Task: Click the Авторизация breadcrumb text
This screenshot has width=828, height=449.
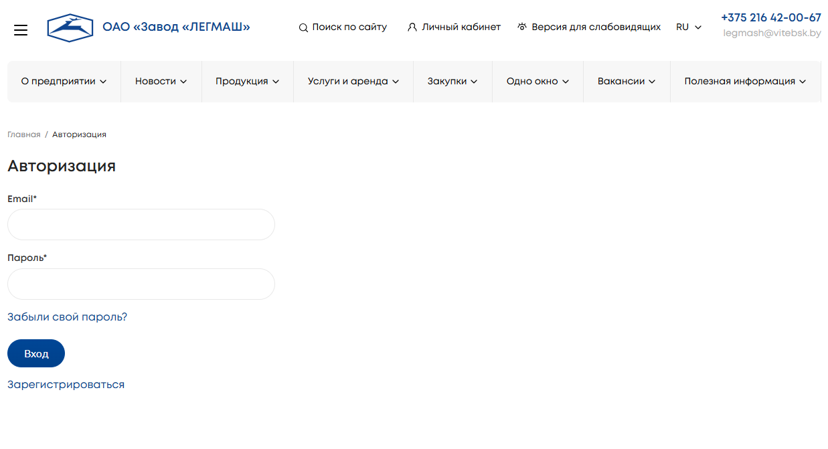Action: coord(79,134)
